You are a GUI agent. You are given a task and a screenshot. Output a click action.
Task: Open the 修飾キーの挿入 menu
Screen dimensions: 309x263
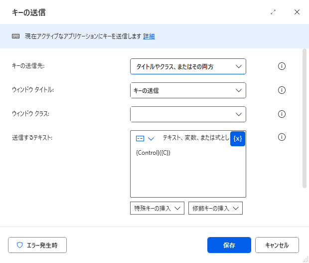click(x=215, y=208)
